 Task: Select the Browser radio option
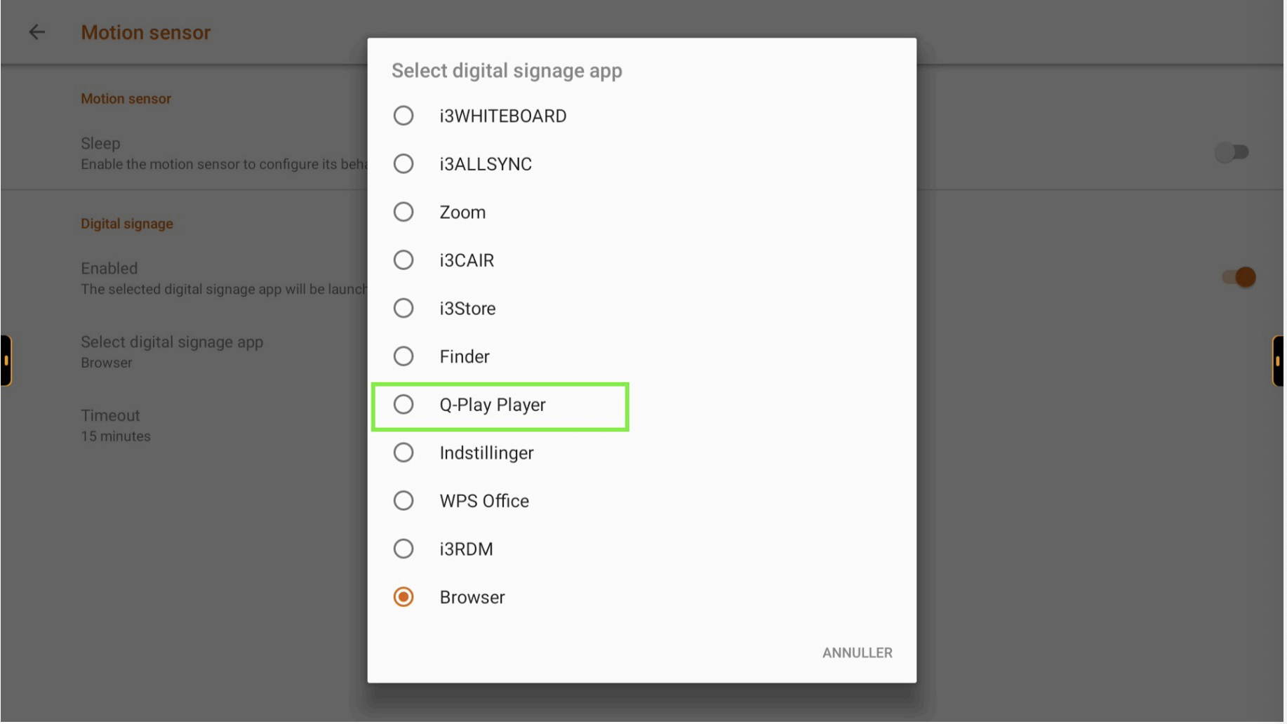(x=642, y=598)
